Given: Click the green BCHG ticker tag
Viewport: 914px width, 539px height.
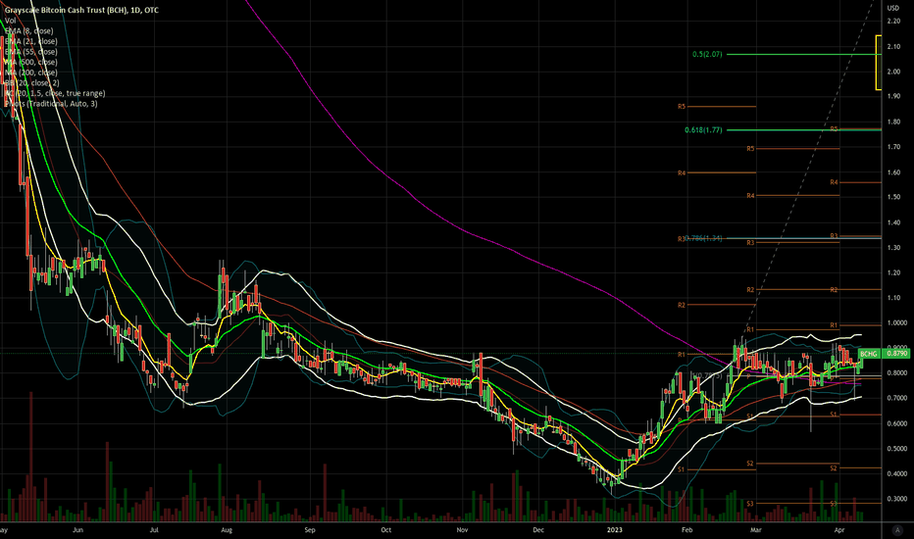Looking at the screenshot, I should 869,354.
